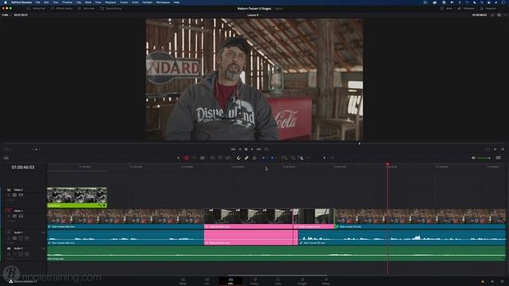Mute the Audio 2 track
509x286 pixels.
click(27, 254)
